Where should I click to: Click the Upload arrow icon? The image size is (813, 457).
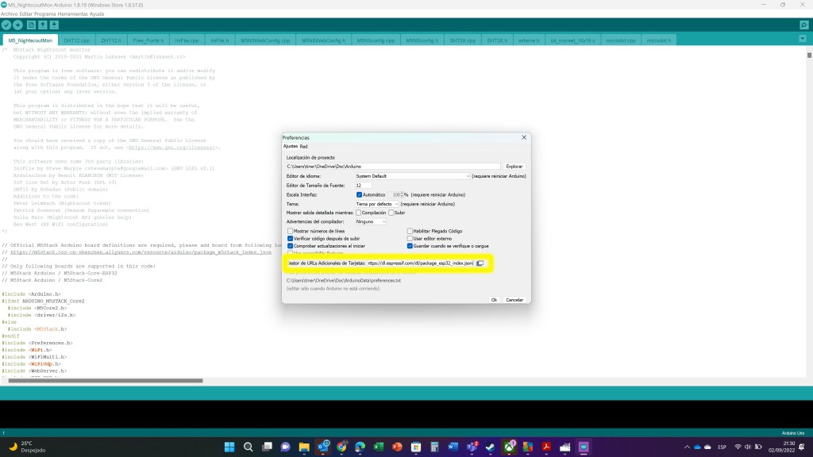18,25
